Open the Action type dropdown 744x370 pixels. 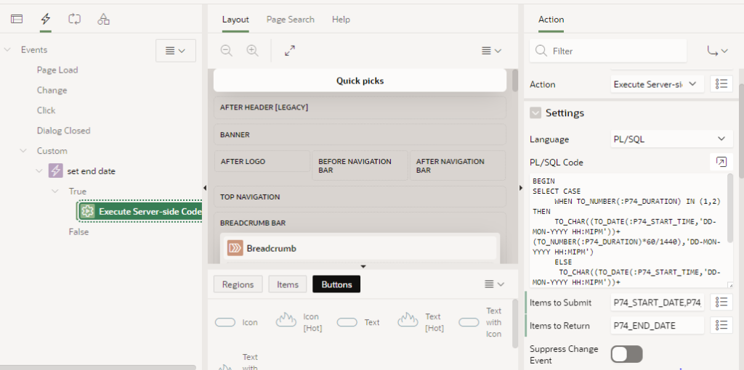coord(657,84)
